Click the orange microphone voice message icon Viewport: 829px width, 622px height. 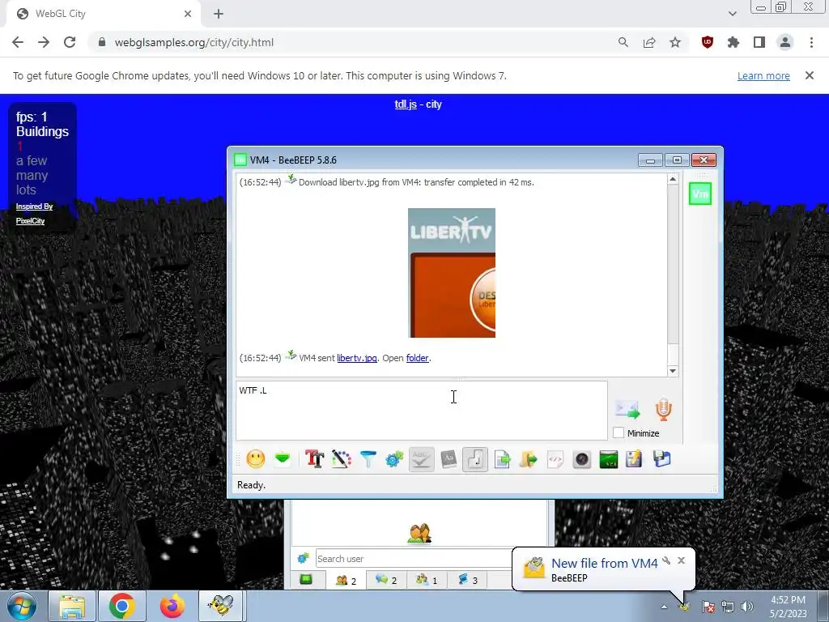point(664,410)
